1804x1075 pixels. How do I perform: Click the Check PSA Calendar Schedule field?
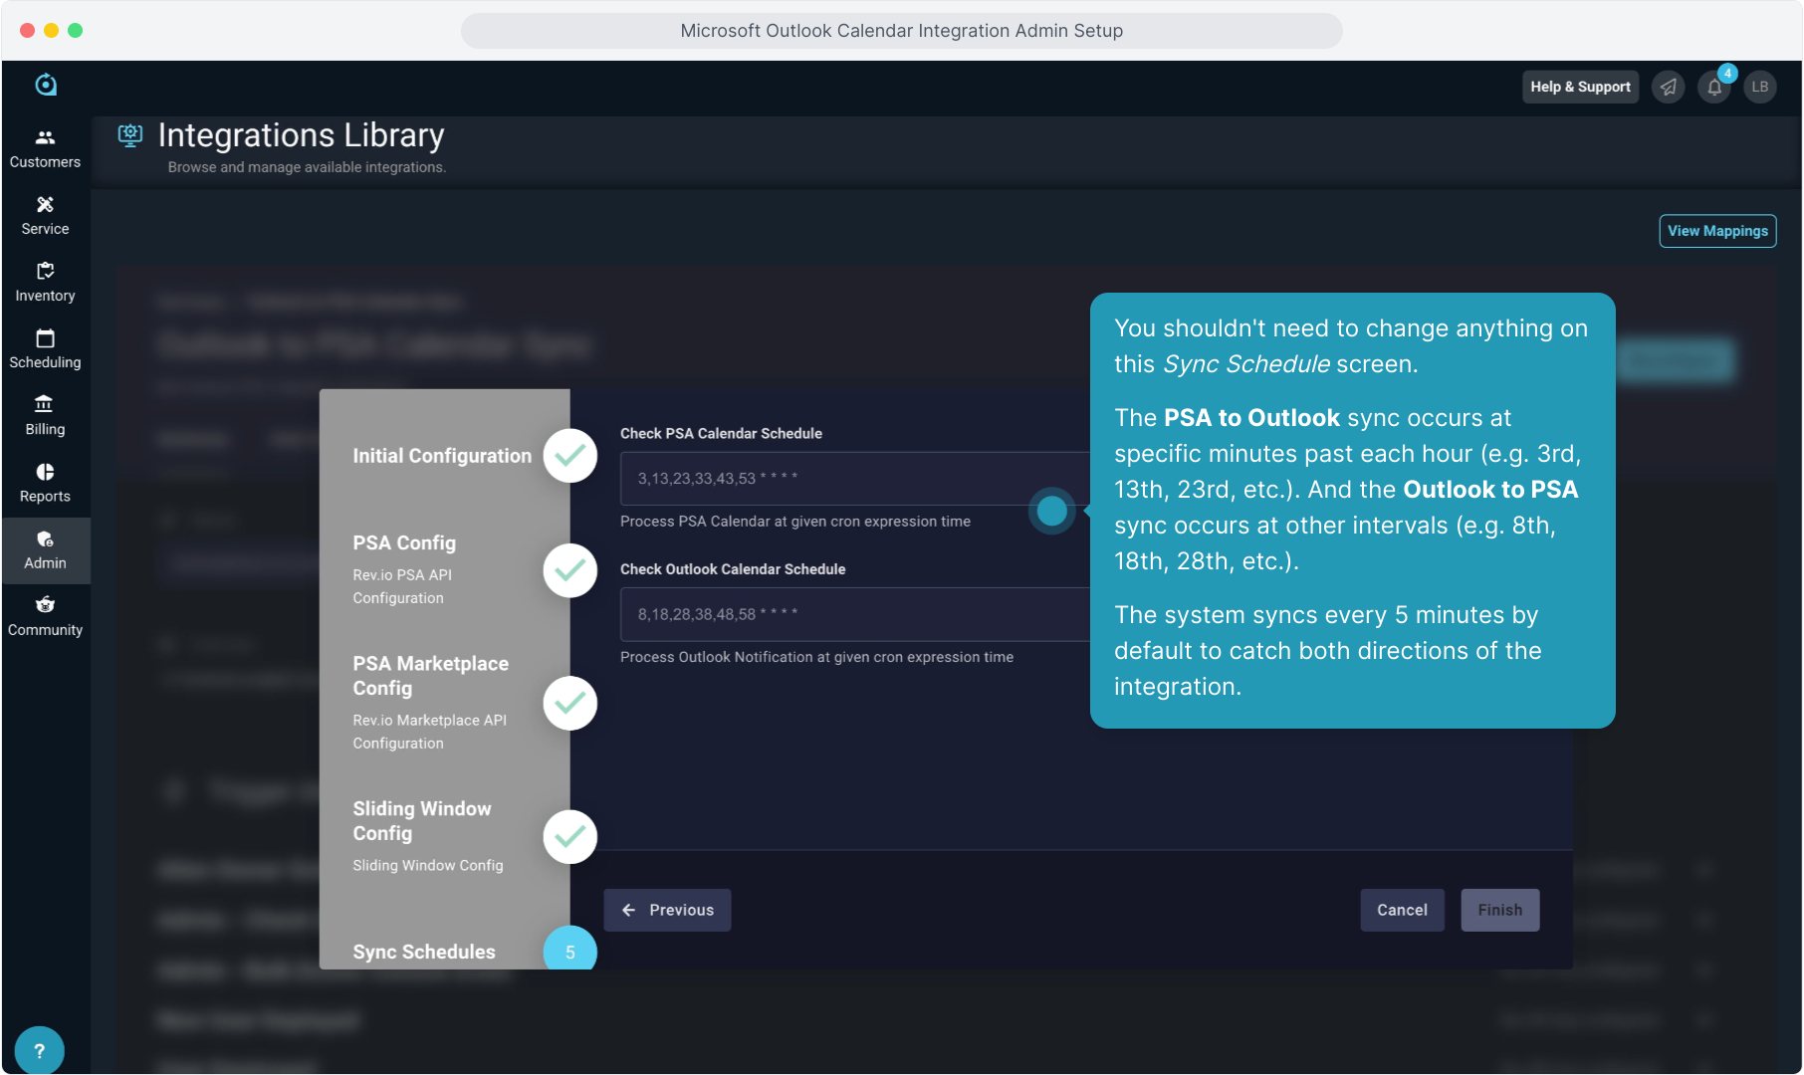846,479
